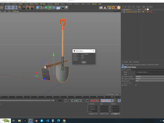164x123 pixels.
Task: Click the download arrow plugin icon
Action: 105,8
